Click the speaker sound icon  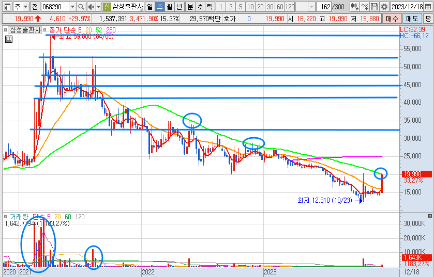coord(91,7)
